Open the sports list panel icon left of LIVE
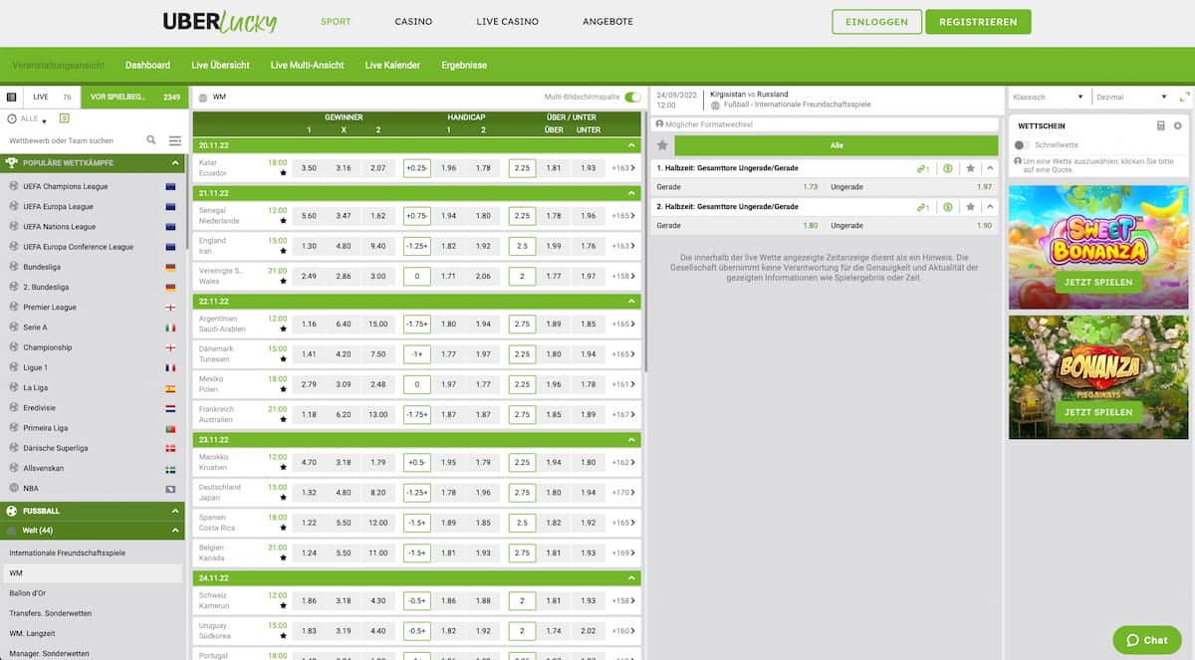The height and width of the screenshot is (660, 1195). coord(12,97)
